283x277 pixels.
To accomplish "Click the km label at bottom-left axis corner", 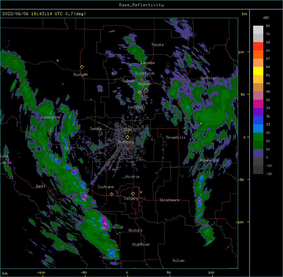I will tap(5, 273).
